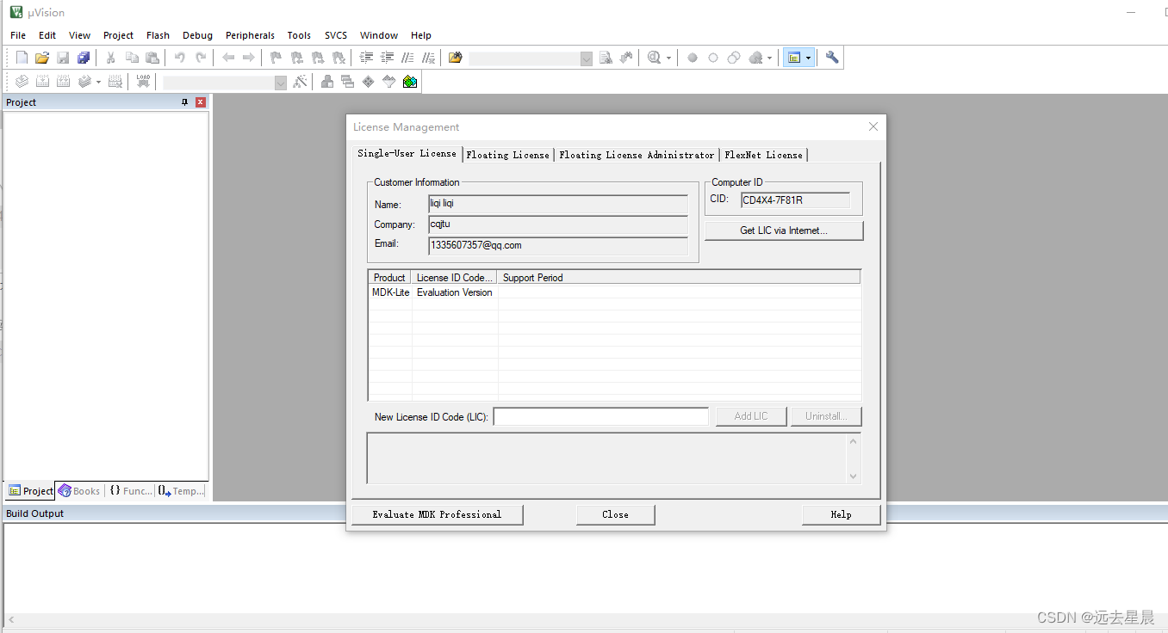Open Manage Run-Time Environment diamond icon
The height and width of the screenshot is (633, 1168).
click(369, 82)
